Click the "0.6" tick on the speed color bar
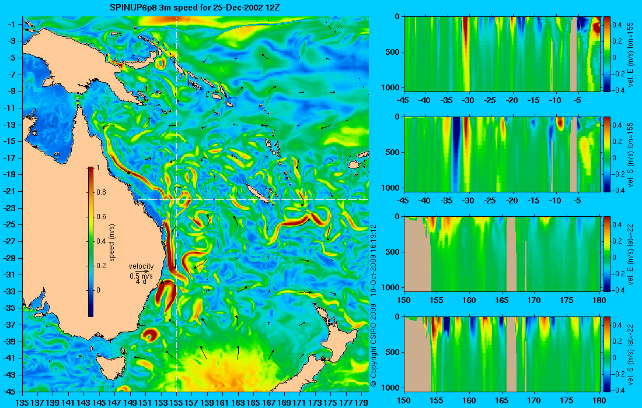 point(101,217)
